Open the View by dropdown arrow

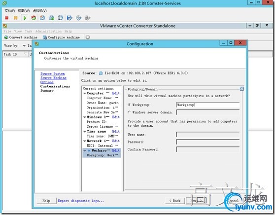(x=24, y=46)
